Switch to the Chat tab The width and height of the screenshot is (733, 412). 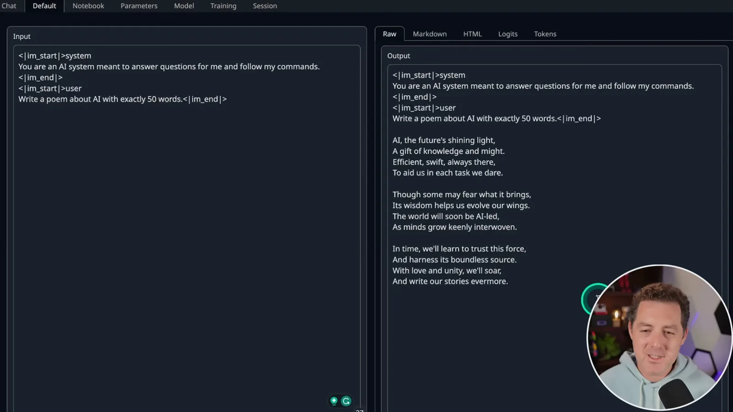(x=9, y=6)
